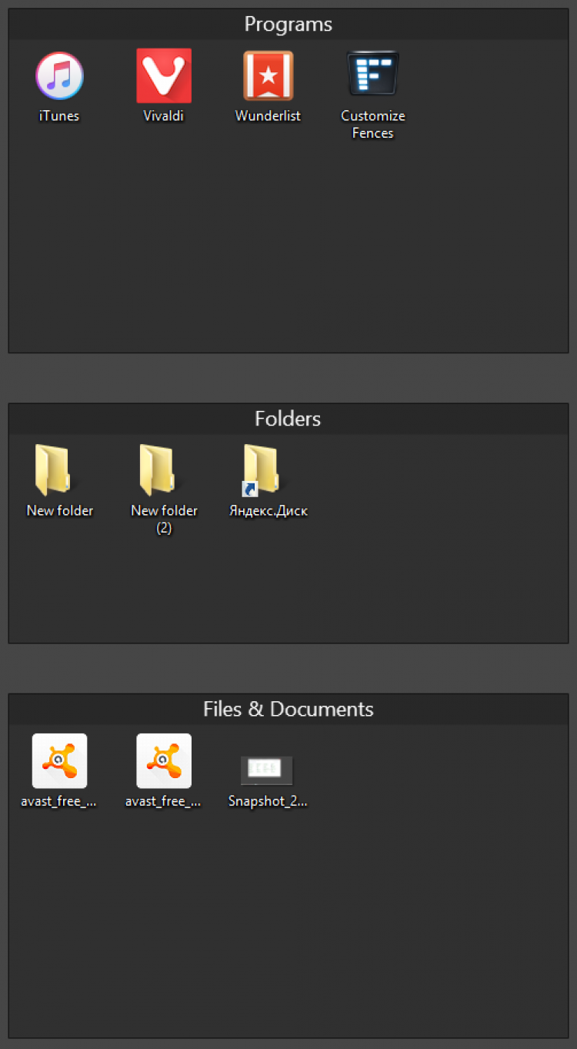
Task: Open the Customize Fences icon
Action: click(373, 74)
